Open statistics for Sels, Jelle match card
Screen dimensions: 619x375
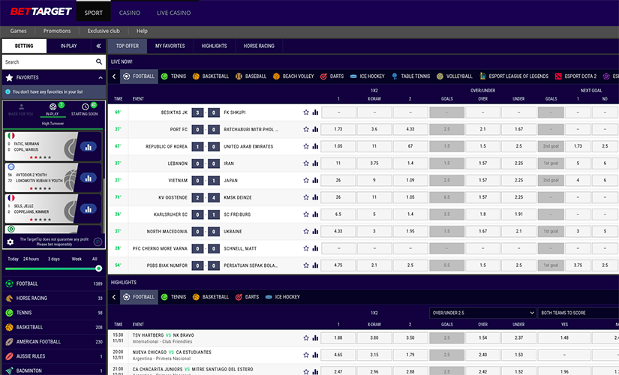point(88,209)
